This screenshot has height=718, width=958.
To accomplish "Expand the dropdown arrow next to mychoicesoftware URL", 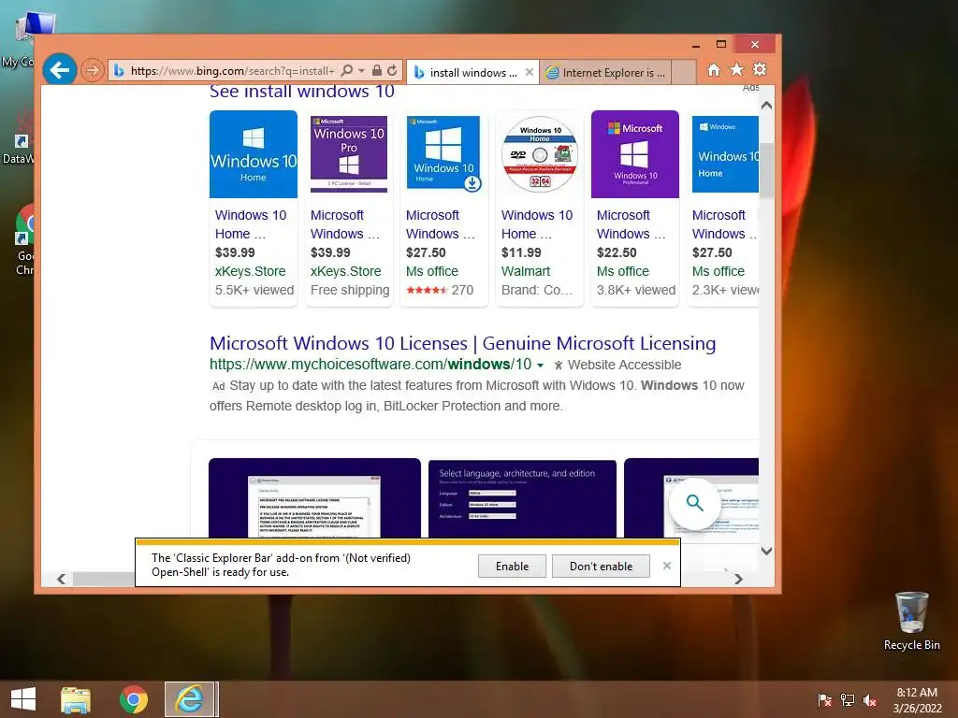I will pyautogui.click(x=540, y=366).
